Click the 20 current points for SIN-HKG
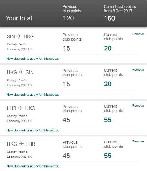Screen dimensions: 147x171 tap(108, 48)
